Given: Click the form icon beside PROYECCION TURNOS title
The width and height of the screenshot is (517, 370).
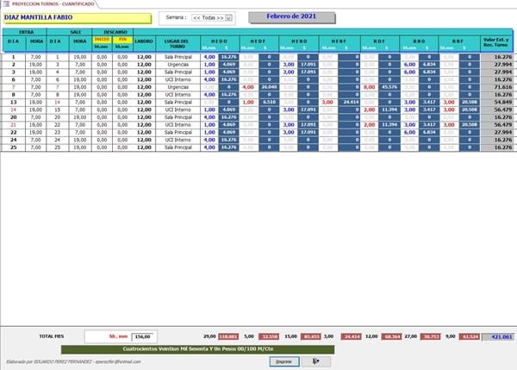Looking at the screenshot, I should pyautogui.click(x=6, y=4).
